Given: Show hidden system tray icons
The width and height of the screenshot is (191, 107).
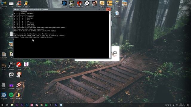Looking at the screenshot, I should (164, 105).
